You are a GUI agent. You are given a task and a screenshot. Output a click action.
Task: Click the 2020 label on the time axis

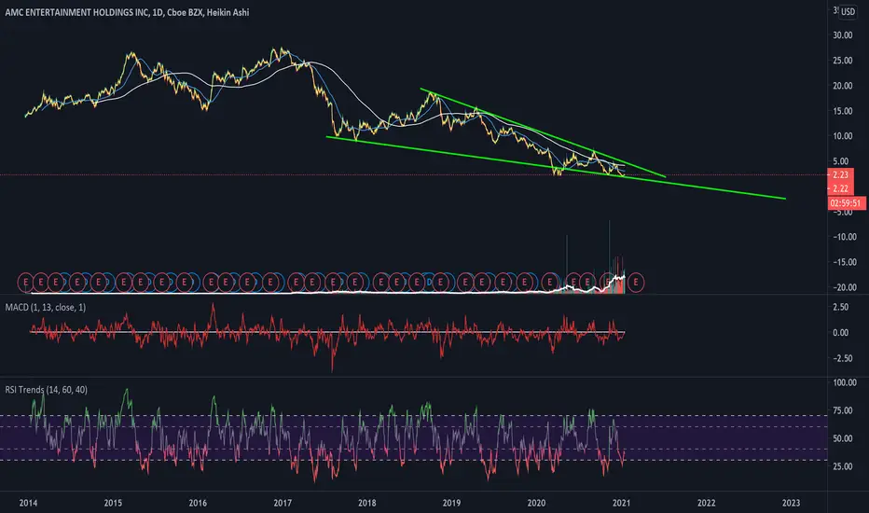(x=536, y=503)
